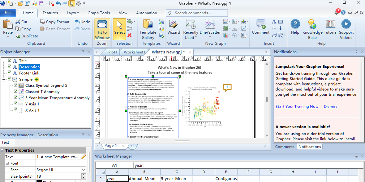This screenshot has width=365, height=182.
Task: Cut the selected object
Action: point(21,22)
